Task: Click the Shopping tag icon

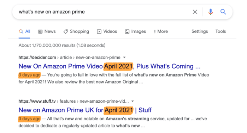Action: click(x=66, y=32)
